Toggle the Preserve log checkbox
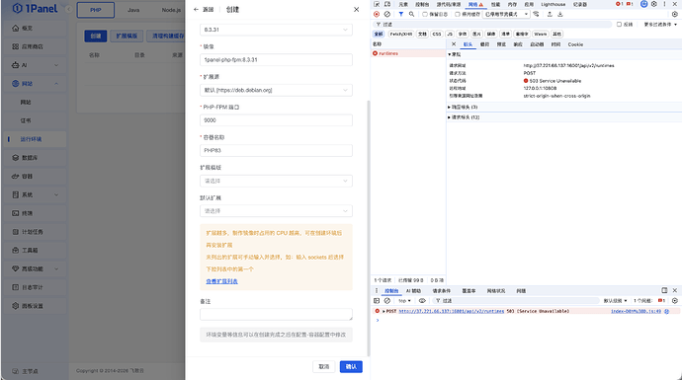 (425, 15)
